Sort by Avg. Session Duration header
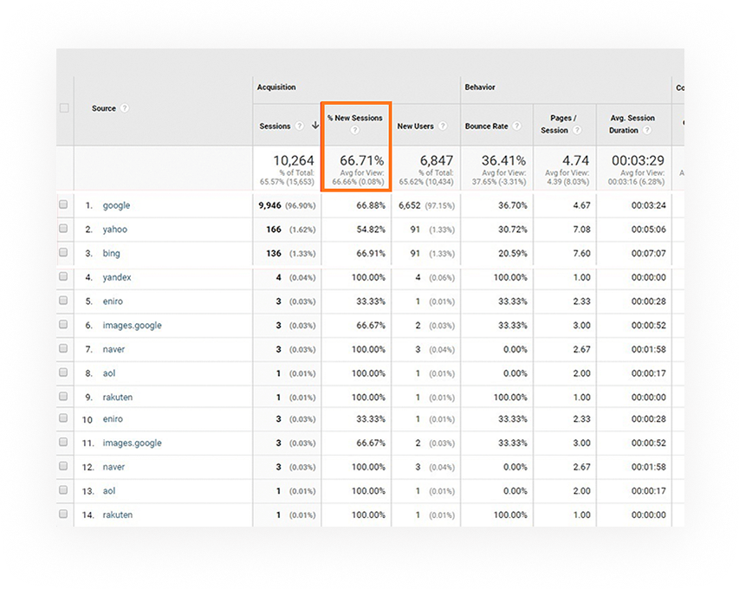The image size is (739, 589). point(632,124)
